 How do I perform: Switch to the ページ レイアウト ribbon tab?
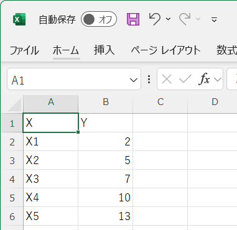click(x=165, y=50)
